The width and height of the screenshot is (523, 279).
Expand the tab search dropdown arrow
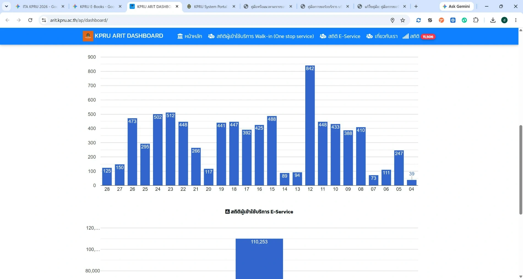pos(6,6)
